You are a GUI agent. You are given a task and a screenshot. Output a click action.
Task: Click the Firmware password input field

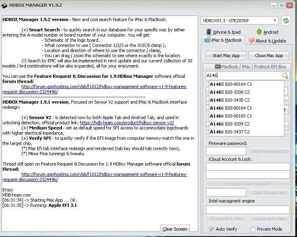pos(226,151)
